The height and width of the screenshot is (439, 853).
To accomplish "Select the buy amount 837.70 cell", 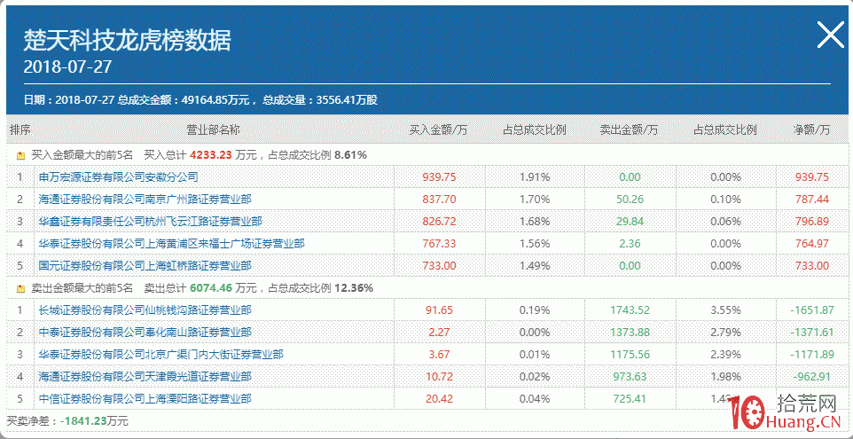I will click(440, 199).
